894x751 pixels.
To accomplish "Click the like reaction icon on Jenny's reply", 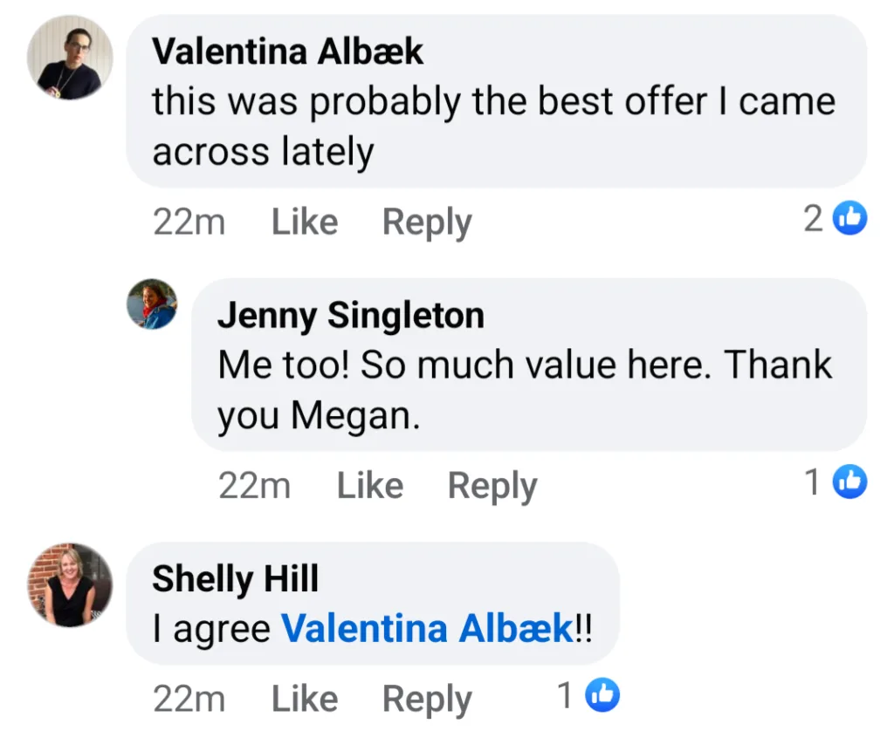I will [x=850, y=481].
